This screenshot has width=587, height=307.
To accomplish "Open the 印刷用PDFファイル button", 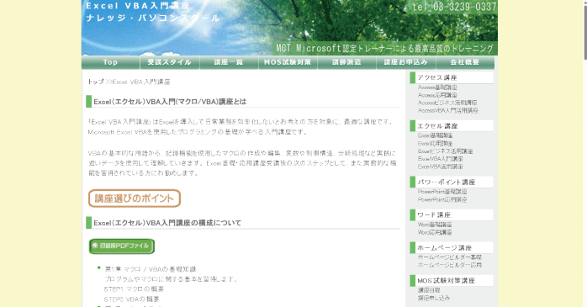I will (x=122, y=246).
